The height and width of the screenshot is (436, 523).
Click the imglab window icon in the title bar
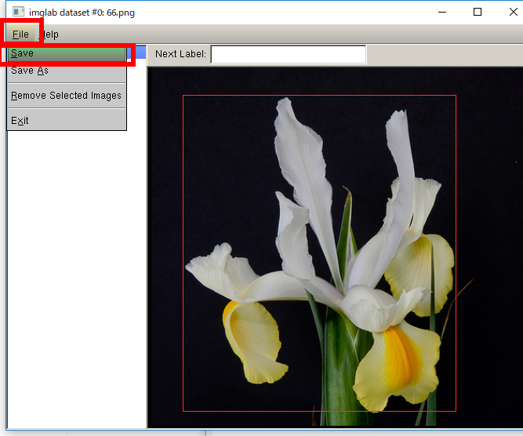(18, 12)
